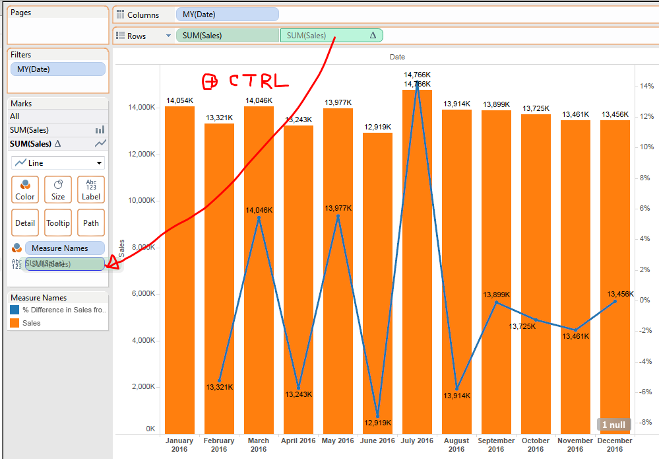
Task: Open the SUM(Sales) bar marks card
Action: 57,129
